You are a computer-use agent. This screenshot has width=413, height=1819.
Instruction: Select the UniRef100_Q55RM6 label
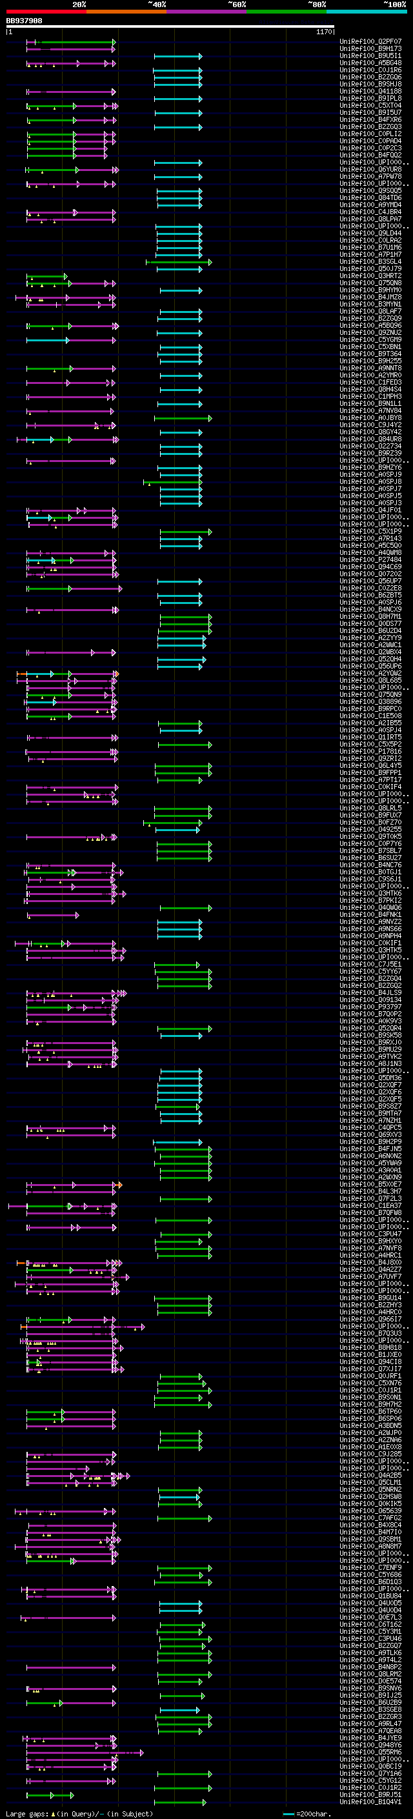(370, 1752)
